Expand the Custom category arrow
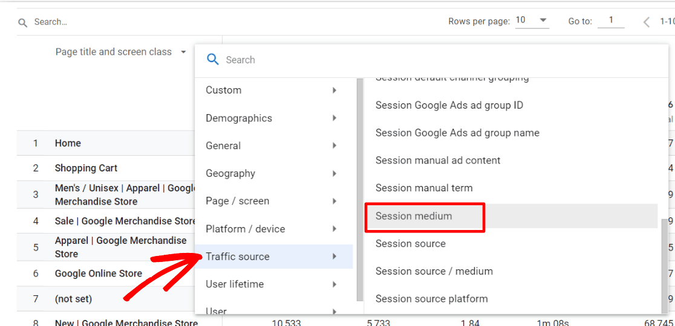Viewport: 675px width, 326px height. [x=334, y=91]
